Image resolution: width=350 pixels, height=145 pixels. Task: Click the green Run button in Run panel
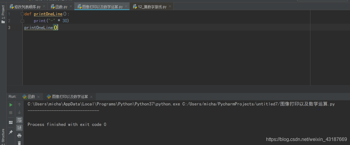11,105
